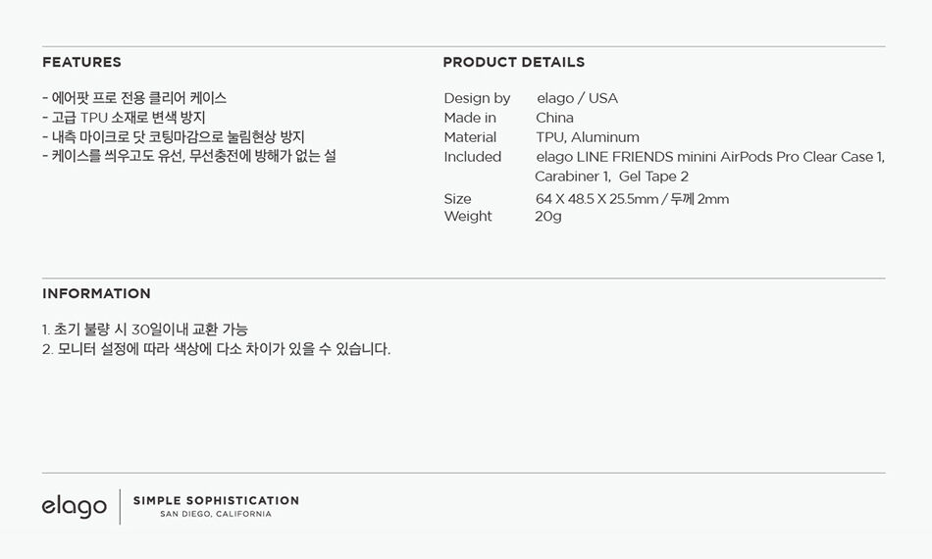Click the Design by label
The image size is (932, 559).
[x=477, y=98]
